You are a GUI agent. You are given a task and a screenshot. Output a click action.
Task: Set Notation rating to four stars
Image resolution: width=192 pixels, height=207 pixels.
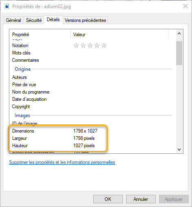point(97,46)
